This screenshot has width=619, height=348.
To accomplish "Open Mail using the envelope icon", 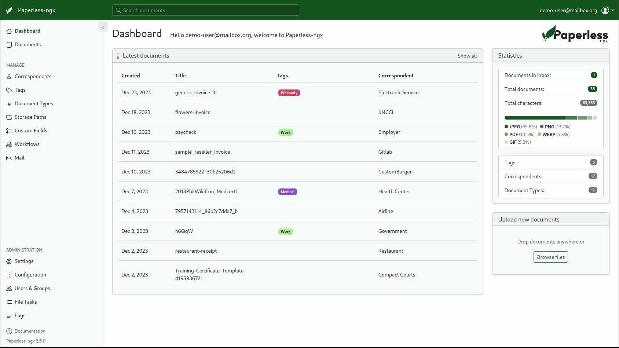I will [x=9, y=158].
